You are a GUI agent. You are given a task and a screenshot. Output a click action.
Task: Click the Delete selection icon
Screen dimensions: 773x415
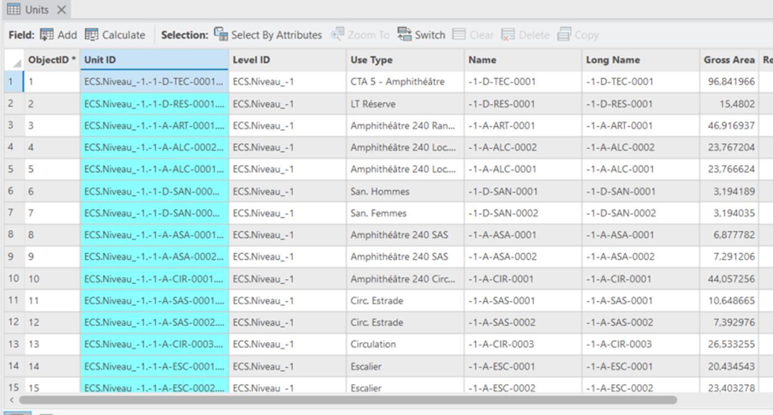pyautogui.click(x=508, y=35)
